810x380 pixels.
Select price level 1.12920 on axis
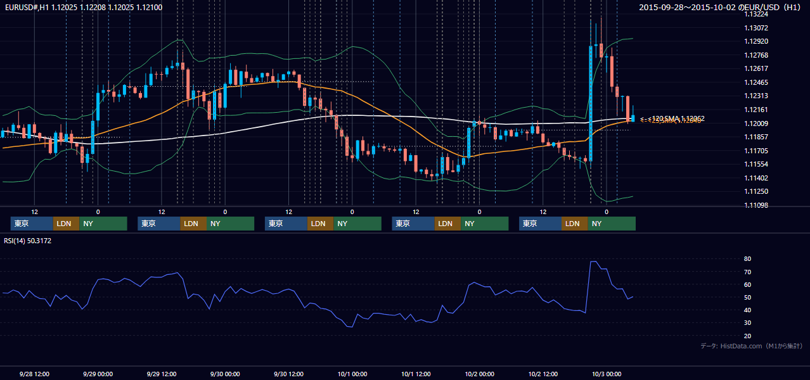756,41
